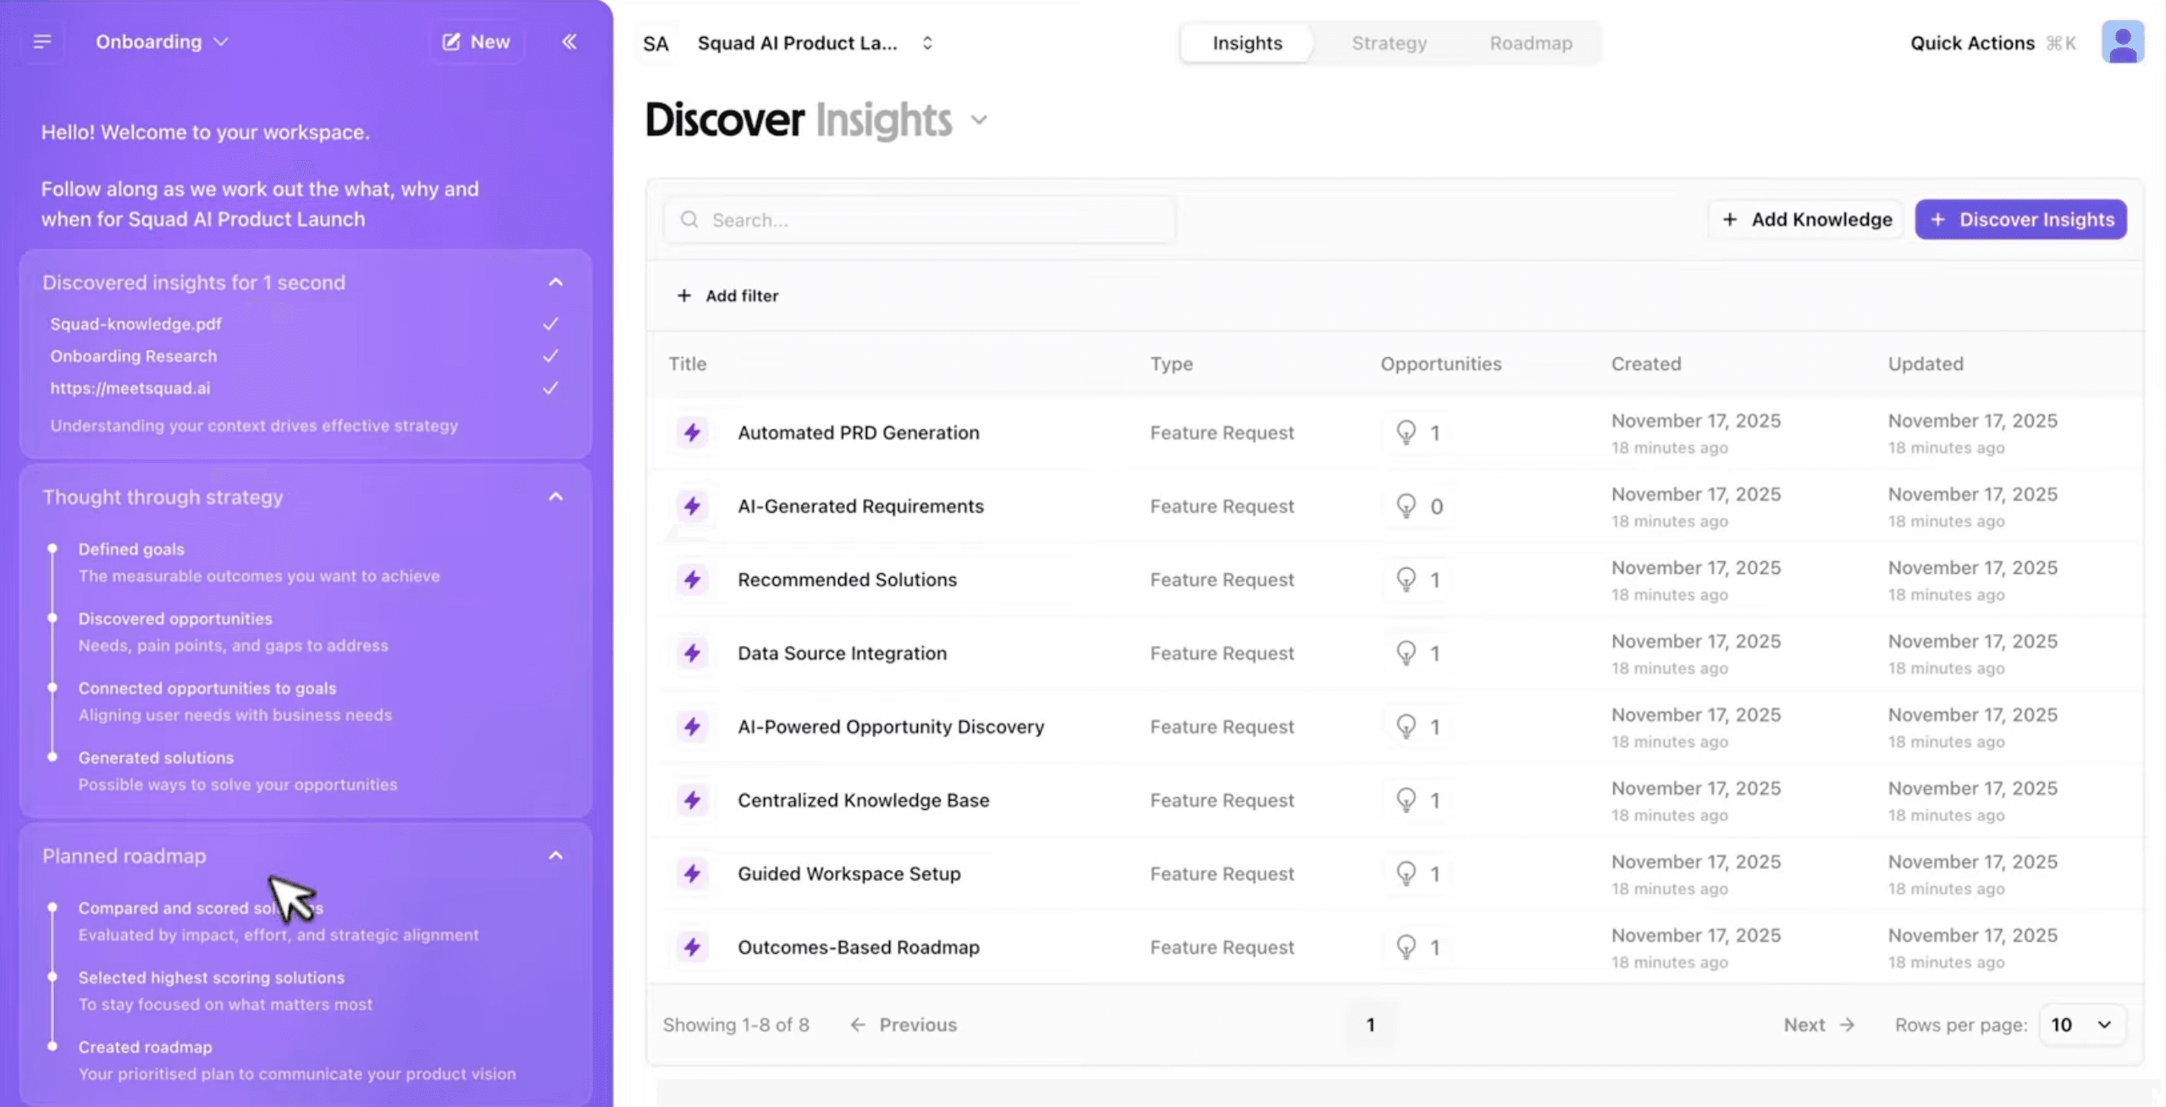Click lightning icon for Data Source Integration

point(692,653)
